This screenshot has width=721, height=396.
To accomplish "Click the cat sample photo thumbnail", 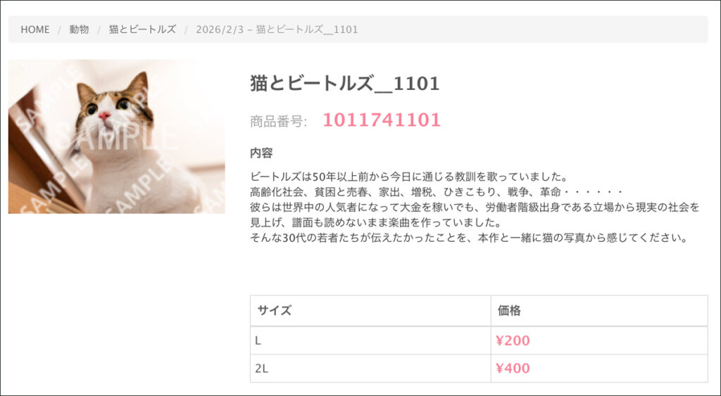I will coord(117,136).
